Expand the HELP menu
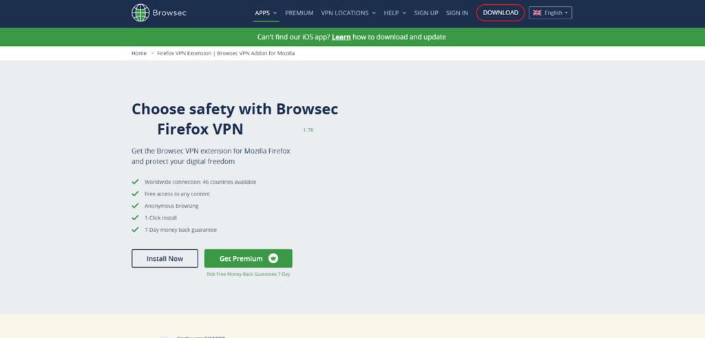This screenshot has height=338, width=705. click(x=394, y=12)
